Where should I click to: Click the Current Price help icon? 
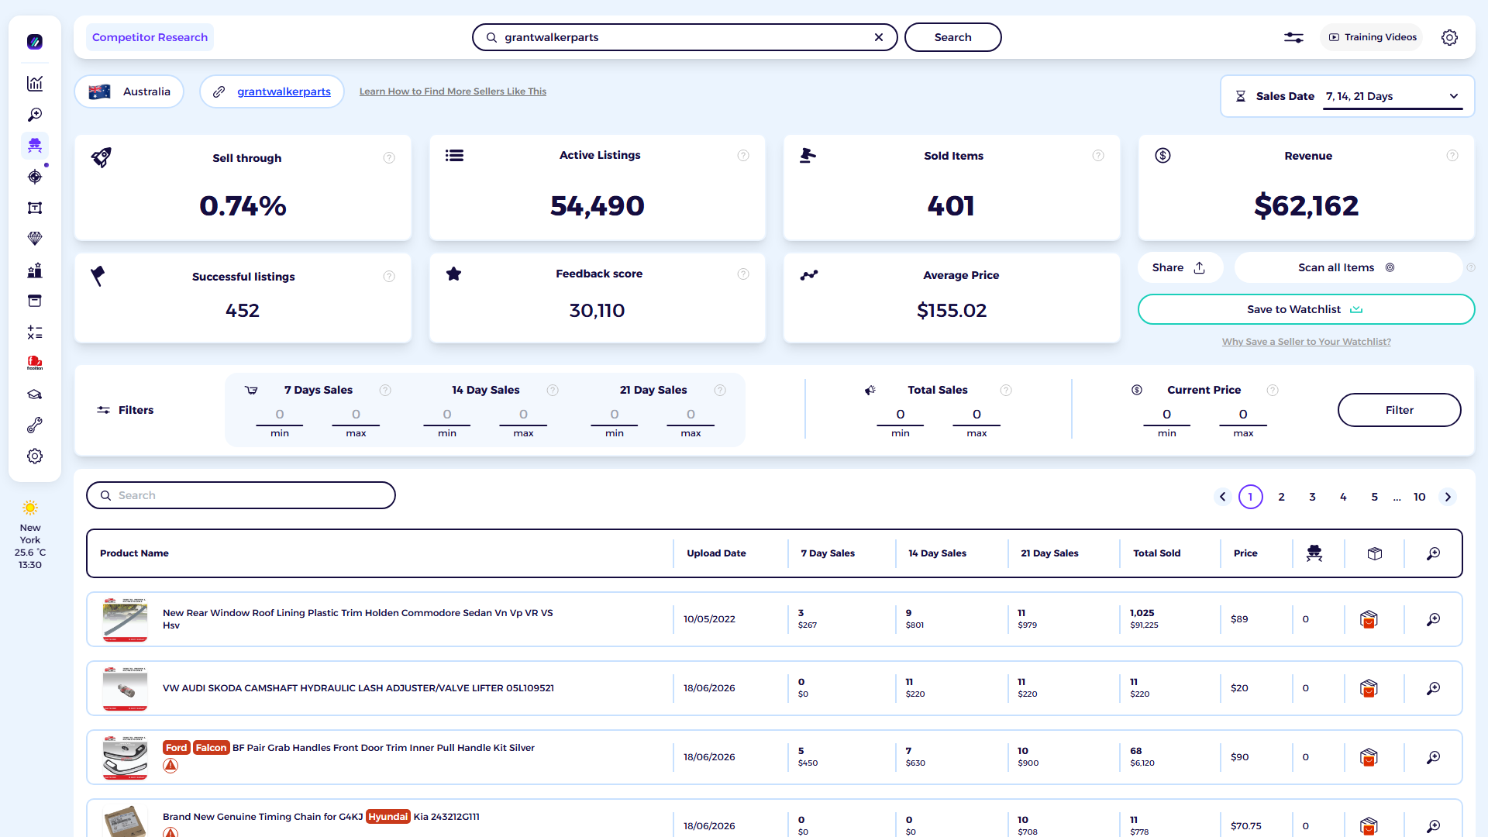(1273, 391)
